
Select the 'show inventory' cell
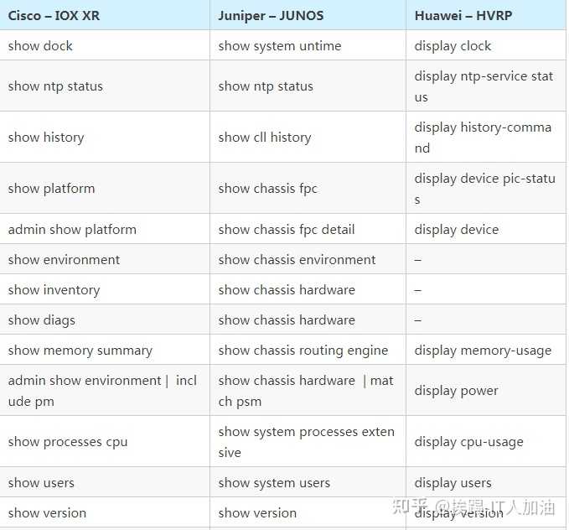click(105, 289)
